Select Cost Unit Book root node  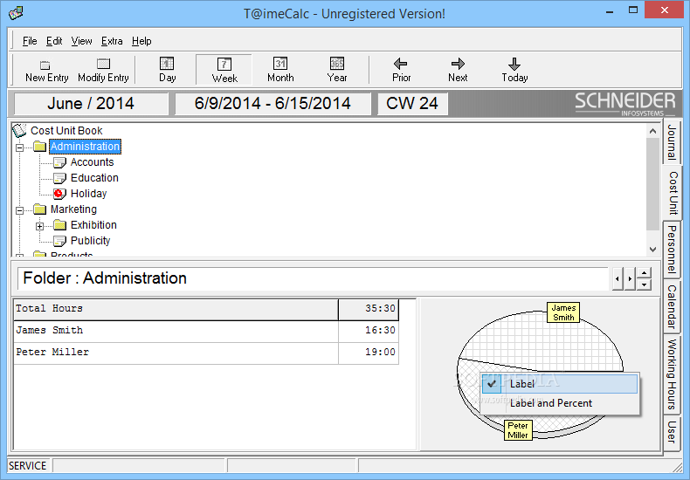tap(66, 131)
